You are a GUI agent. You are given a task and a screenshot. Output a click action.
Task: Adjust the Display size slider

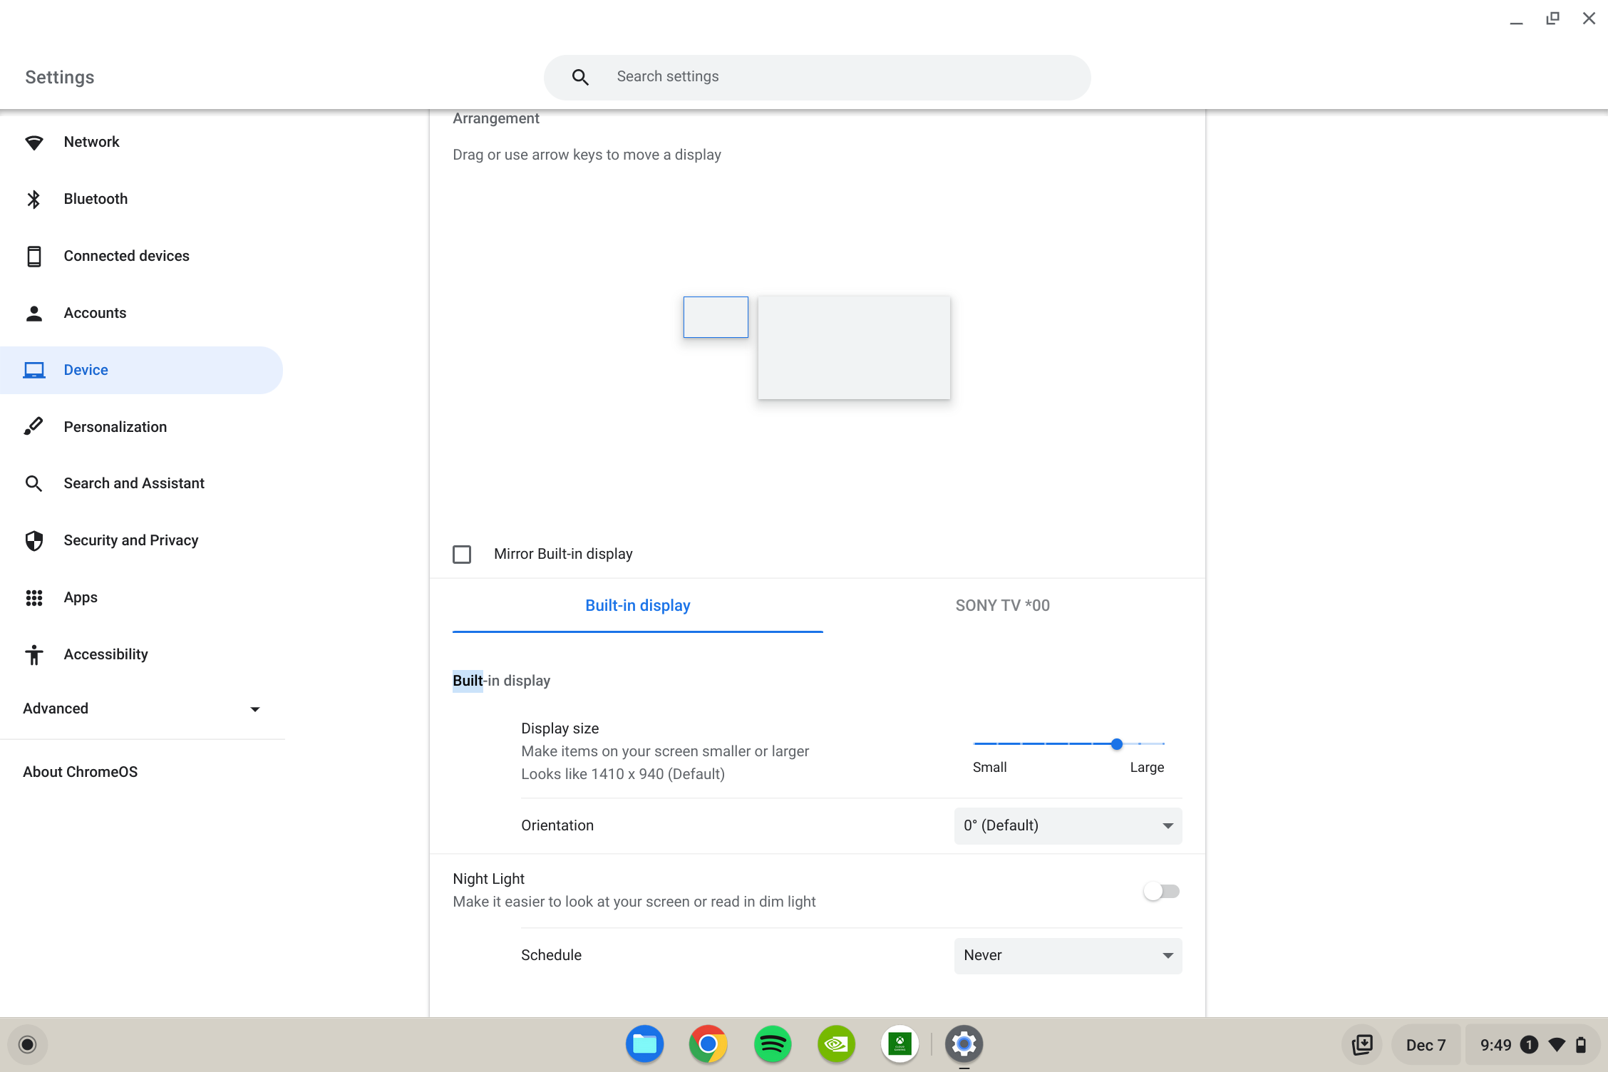(x=1116, y=743)
